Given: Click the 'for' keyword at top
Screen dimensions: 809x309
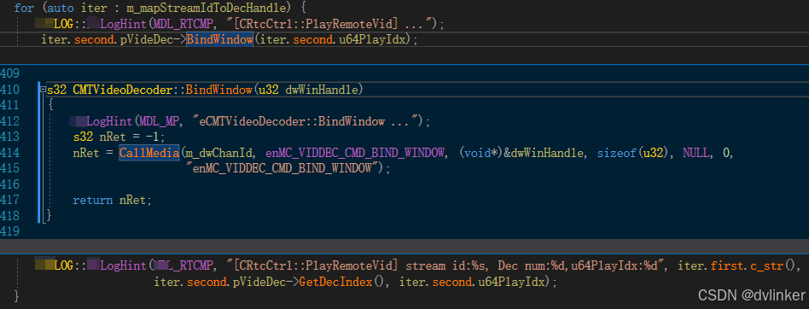Looking at the screenshot, I should pyautogui.click(x=24, y=9).
